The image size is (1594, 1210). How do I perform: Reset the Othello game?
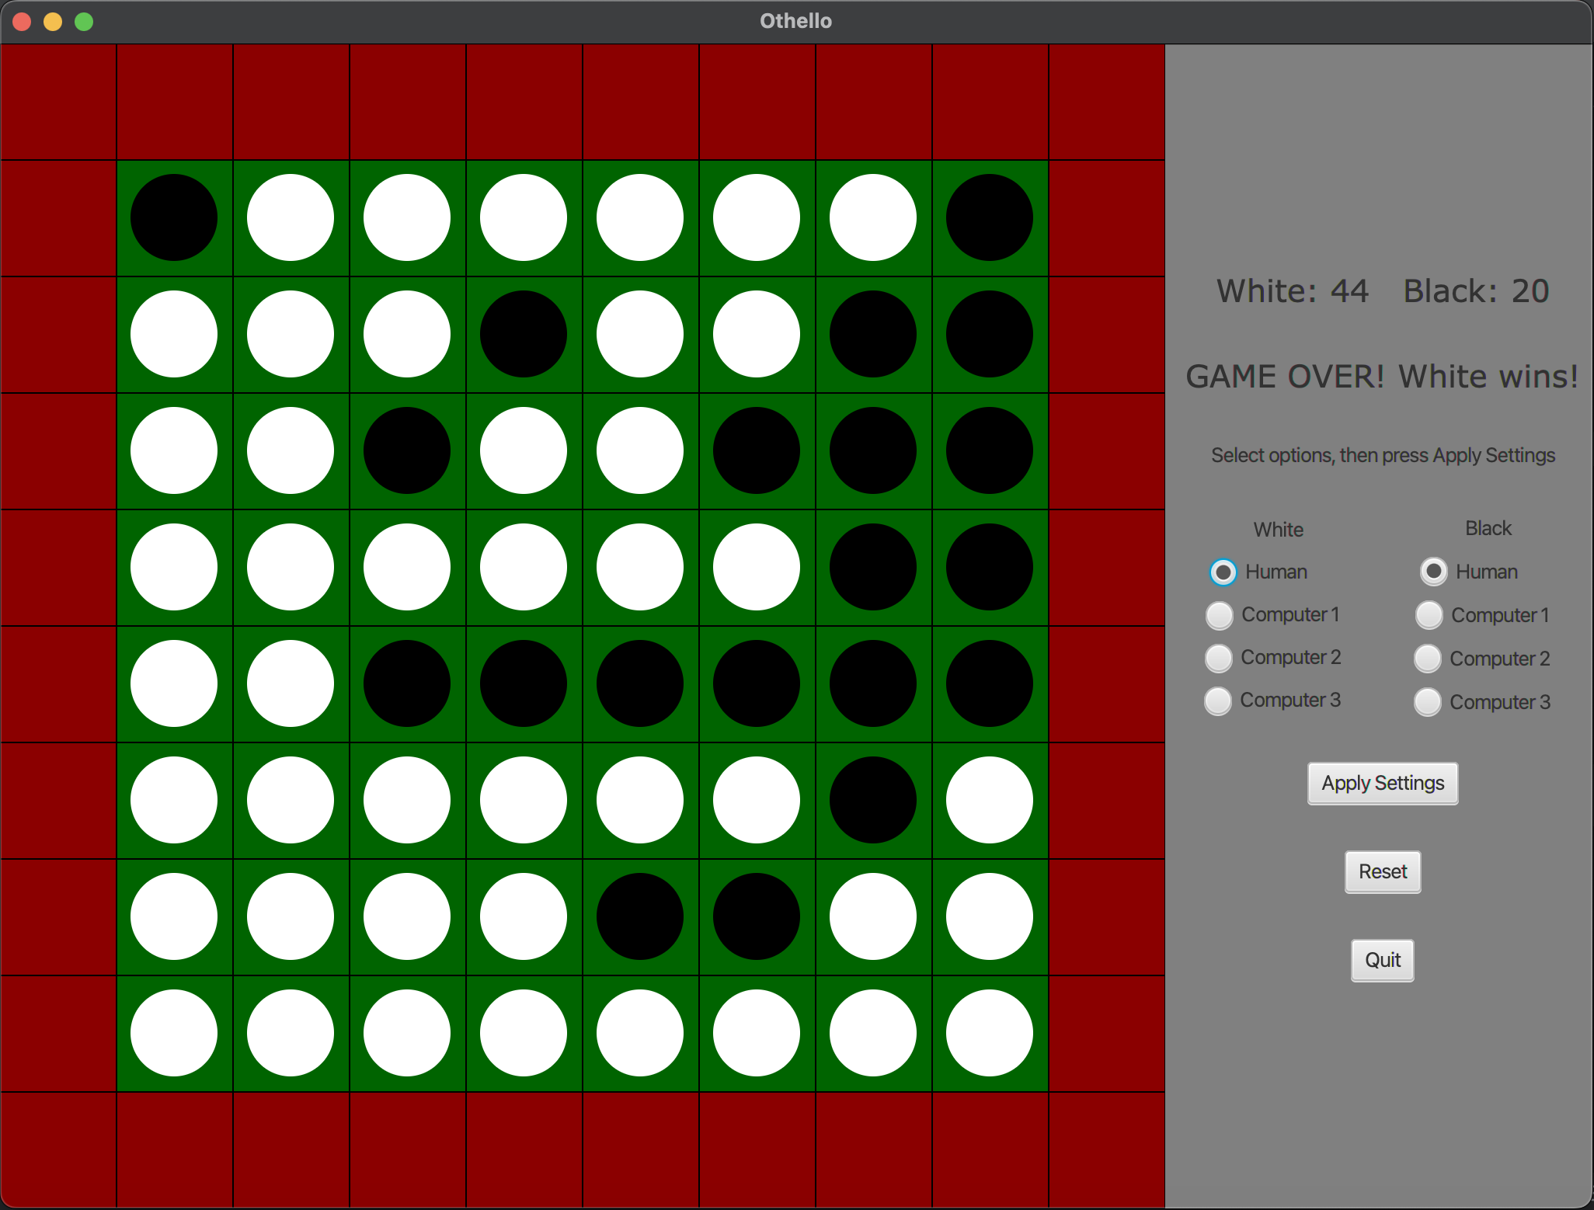pyautogui.click(x=1383, y=872)
